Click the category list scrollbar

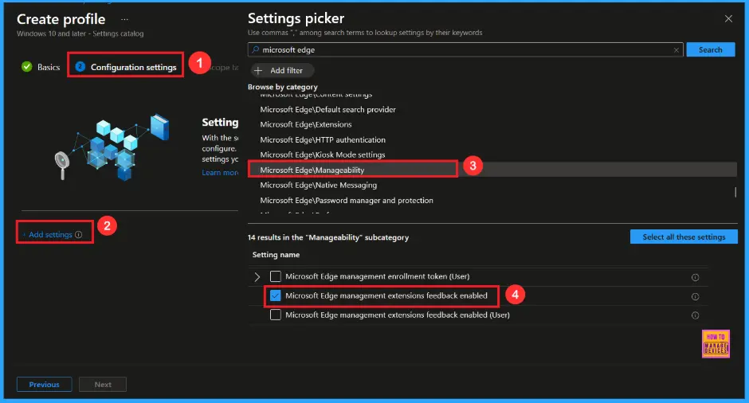(735, 192)
